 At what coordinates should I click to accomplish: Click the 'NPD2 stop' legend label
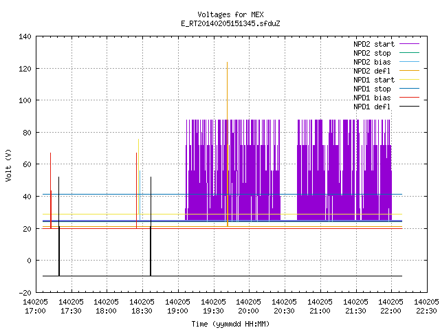pos(372,53)
